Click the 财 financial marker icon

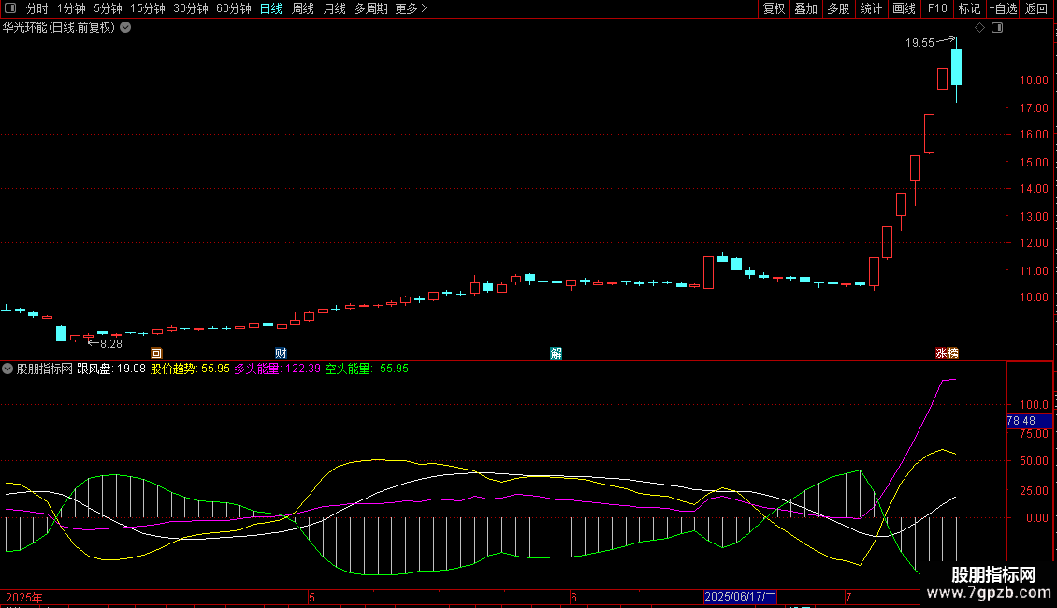[281, 353]
